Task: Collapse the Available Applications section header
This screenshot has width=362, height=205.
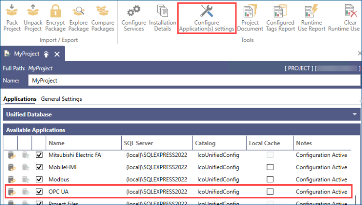Action: pos(181,130)
